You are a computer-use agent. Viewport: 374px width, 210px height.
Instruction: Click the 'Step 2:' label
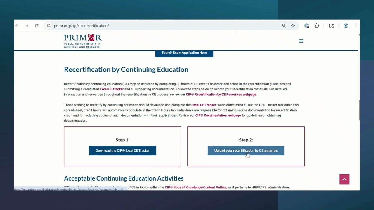coord(246,140)
